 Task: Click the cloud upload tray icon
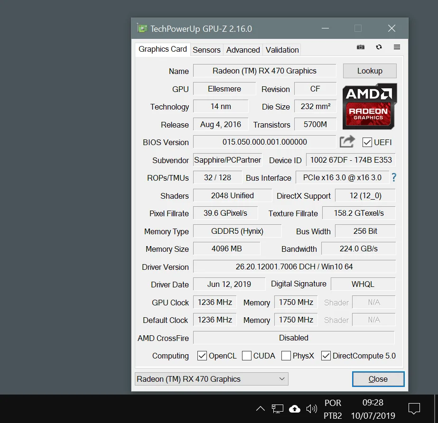pos(294,409)
